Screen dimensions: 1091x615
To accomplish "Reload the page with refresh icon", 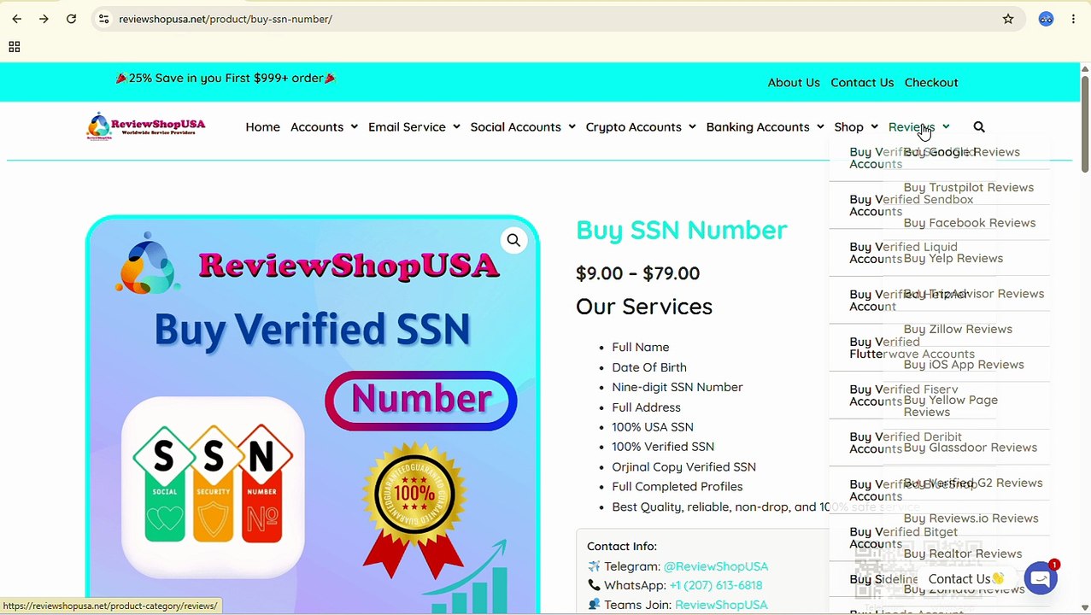I will (x=72, y=19).
